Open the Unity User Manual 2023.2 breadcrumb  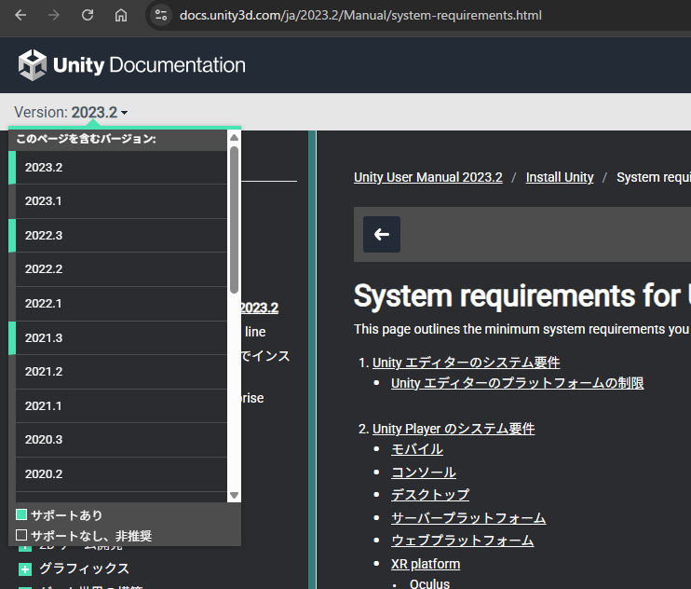point(427,177)
